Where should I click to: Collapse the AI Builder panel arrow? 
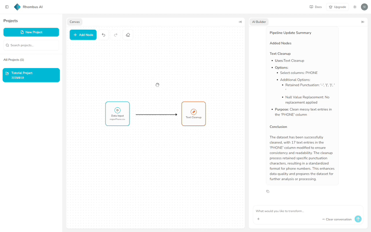[x=363, y=22]
